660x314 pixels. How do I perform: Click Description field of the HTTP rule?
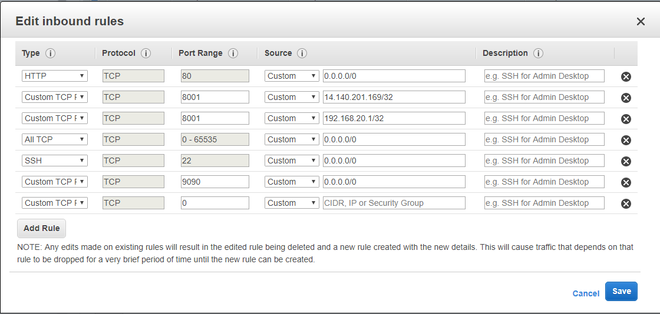[544, 76]
